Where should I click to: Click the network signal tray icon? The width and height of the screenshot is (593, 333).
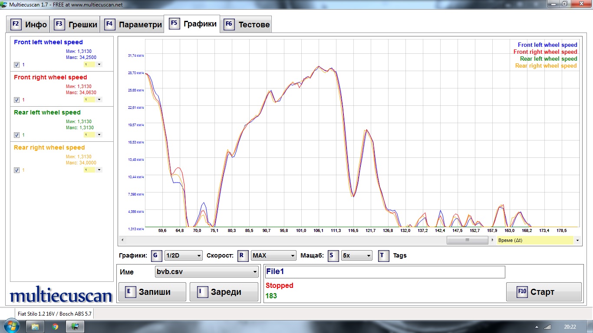tap(547, 326)
